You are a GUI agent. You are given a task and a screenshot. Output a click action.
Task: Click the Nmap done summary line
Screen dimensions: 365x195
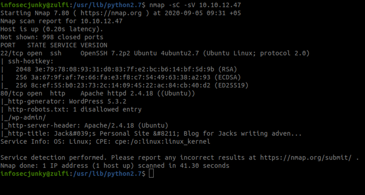tap(115, 166)
